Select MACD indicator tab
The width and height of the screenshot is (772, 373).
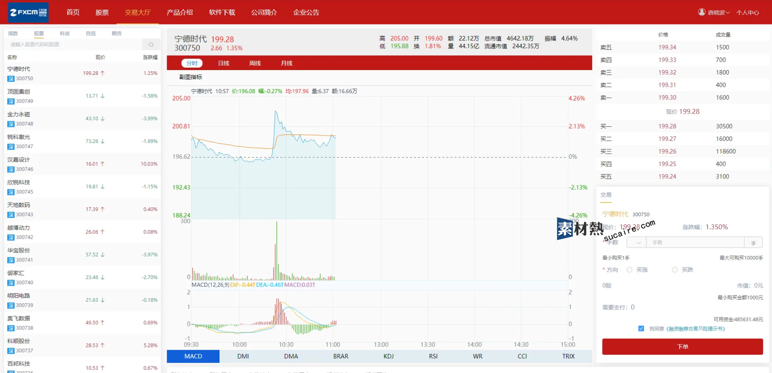point(193,356)
